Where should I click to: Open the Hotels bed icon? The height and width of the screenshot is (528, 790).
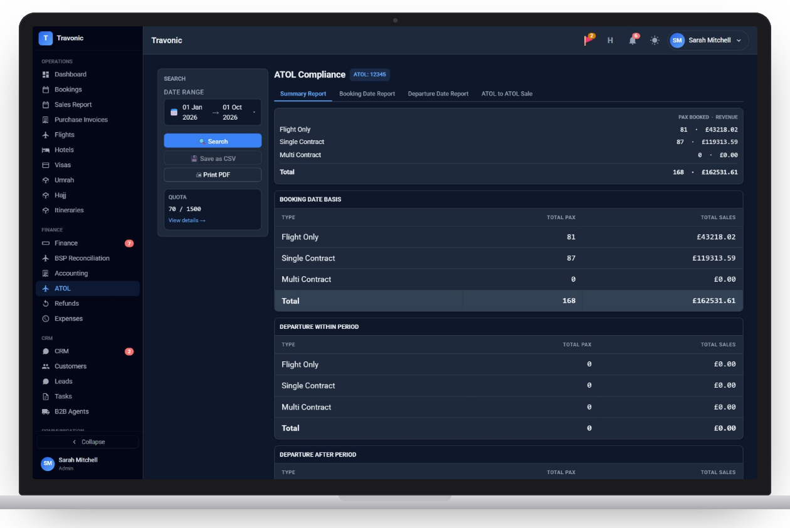pyautogui.click(x=46, y=150)
